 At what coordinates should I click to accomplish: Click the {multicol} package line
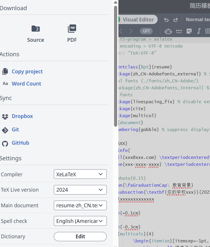coord(138,116)
